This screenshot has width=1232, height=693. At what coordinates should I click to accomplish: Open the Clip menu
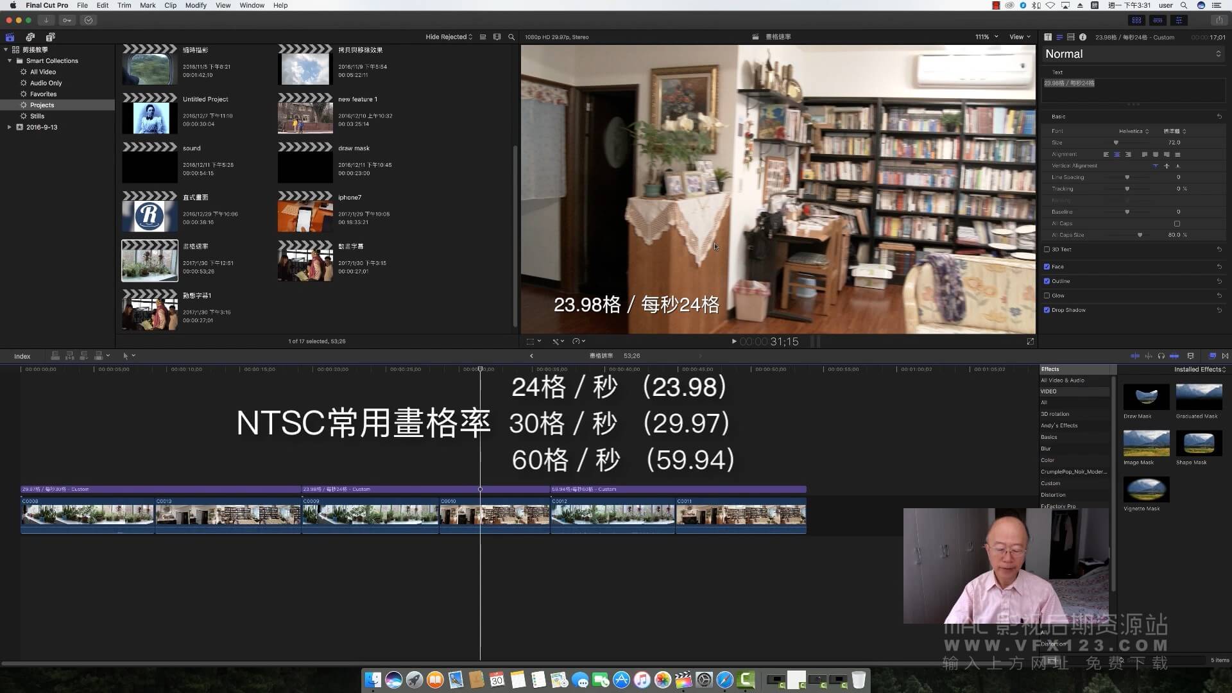tap(170, 5)
